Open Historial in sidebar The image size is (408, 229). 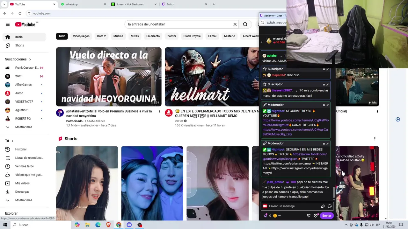coord(24,149)
